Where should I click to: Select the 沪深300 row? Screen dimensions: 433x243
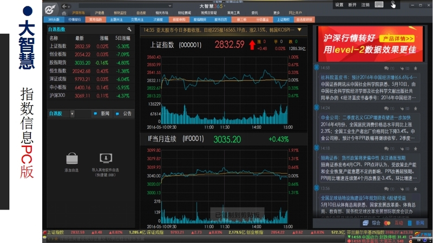click(x=90, y=96)
